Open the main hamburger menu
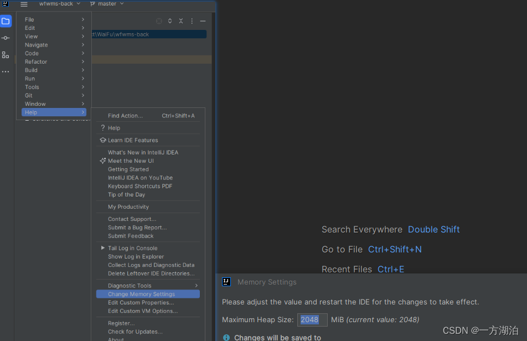This screenshot has width=527, height=341. coord(24,4)
